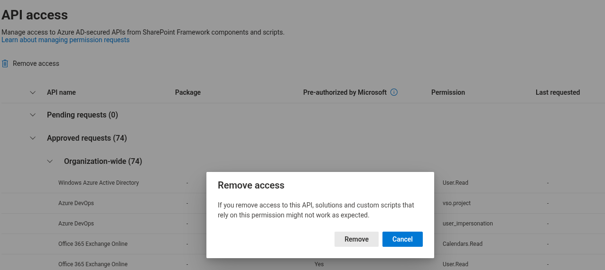Click the Pre-authorized by Microsoft info icon

pyautogui.click(x=394, y=92)
